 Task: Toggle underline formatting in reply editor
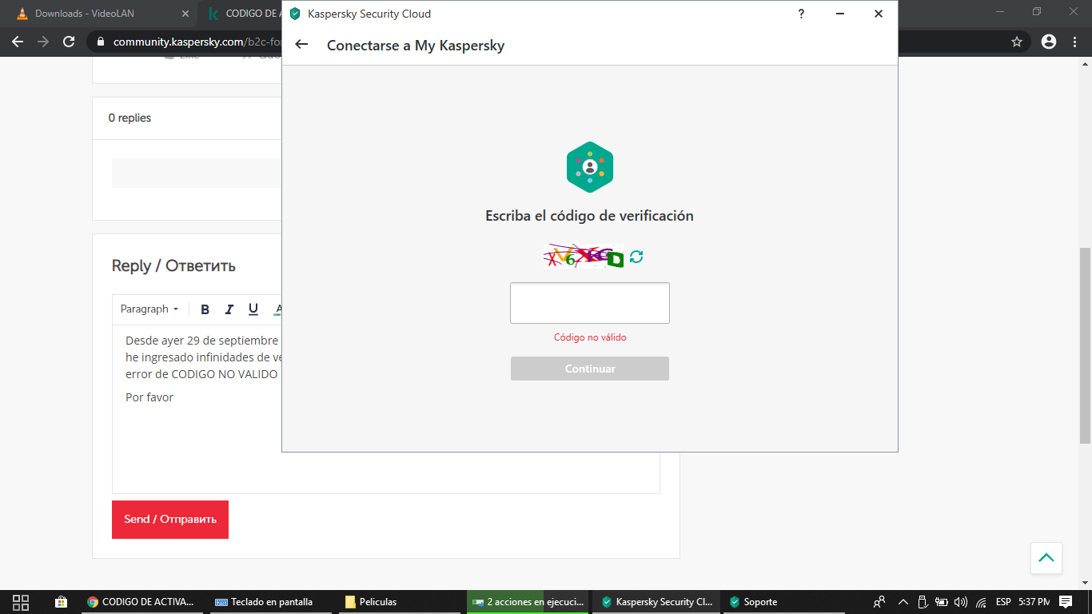pos(253,309)
